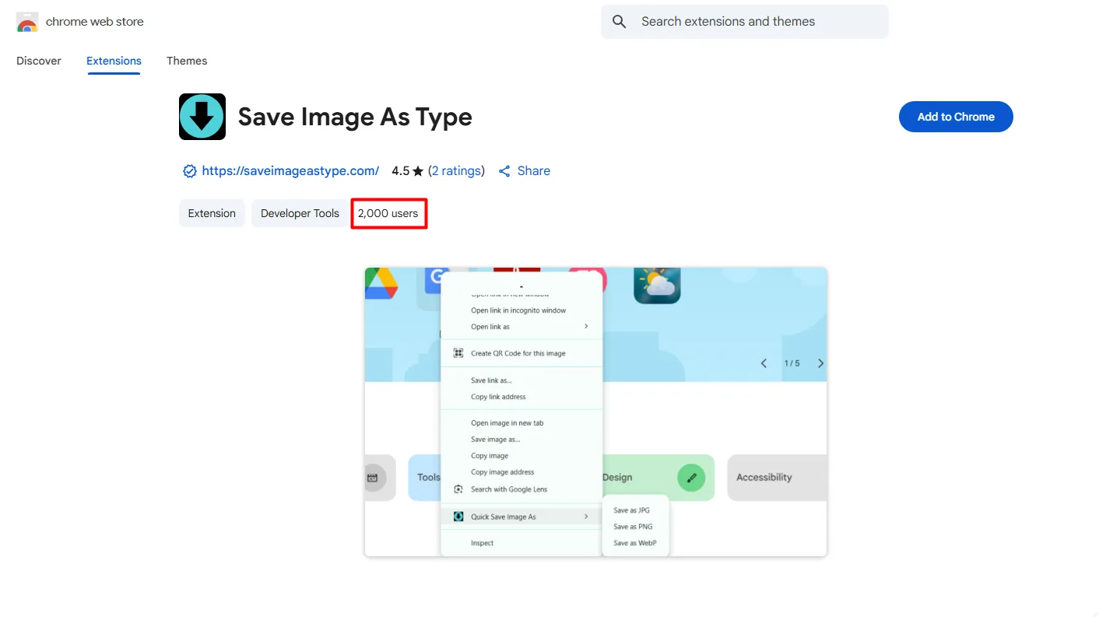Open the Themes tab
The image size is (1099, 617).
[187, 61]
